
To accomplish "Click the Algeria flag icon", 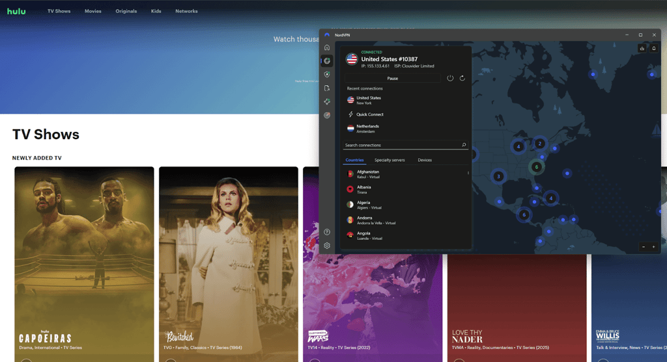I will (350, 205).
